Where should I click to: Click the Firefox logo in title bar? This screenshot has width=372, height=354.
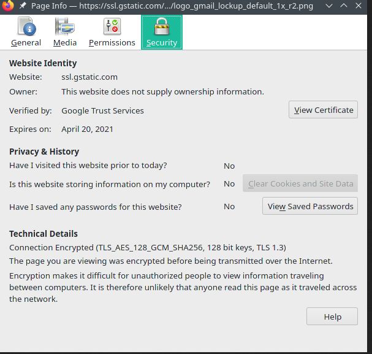click(7, 6)
